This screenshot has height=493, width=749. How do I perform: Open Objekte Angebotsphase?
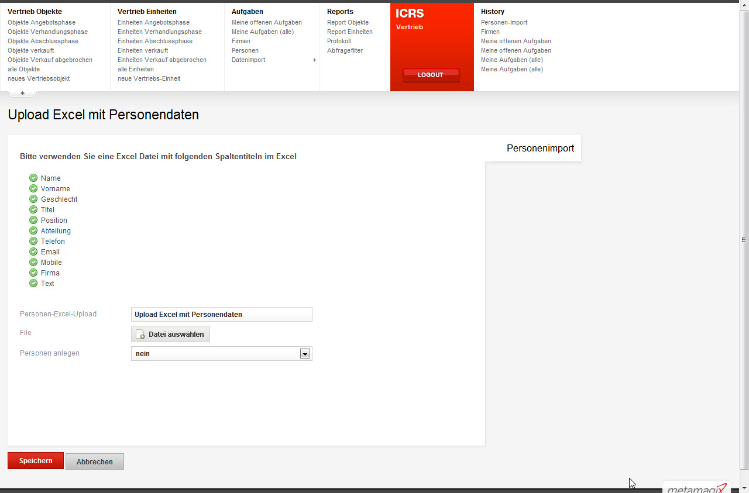(x=42, y=22)
